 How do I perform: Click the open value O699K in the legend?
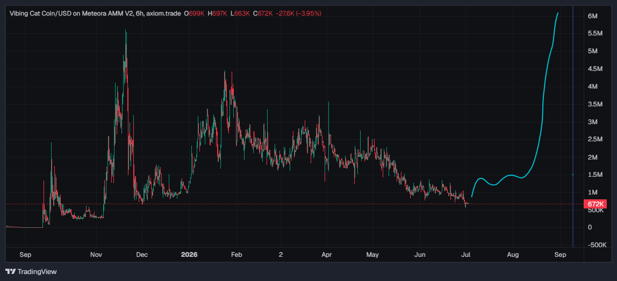tap(195, 13)
